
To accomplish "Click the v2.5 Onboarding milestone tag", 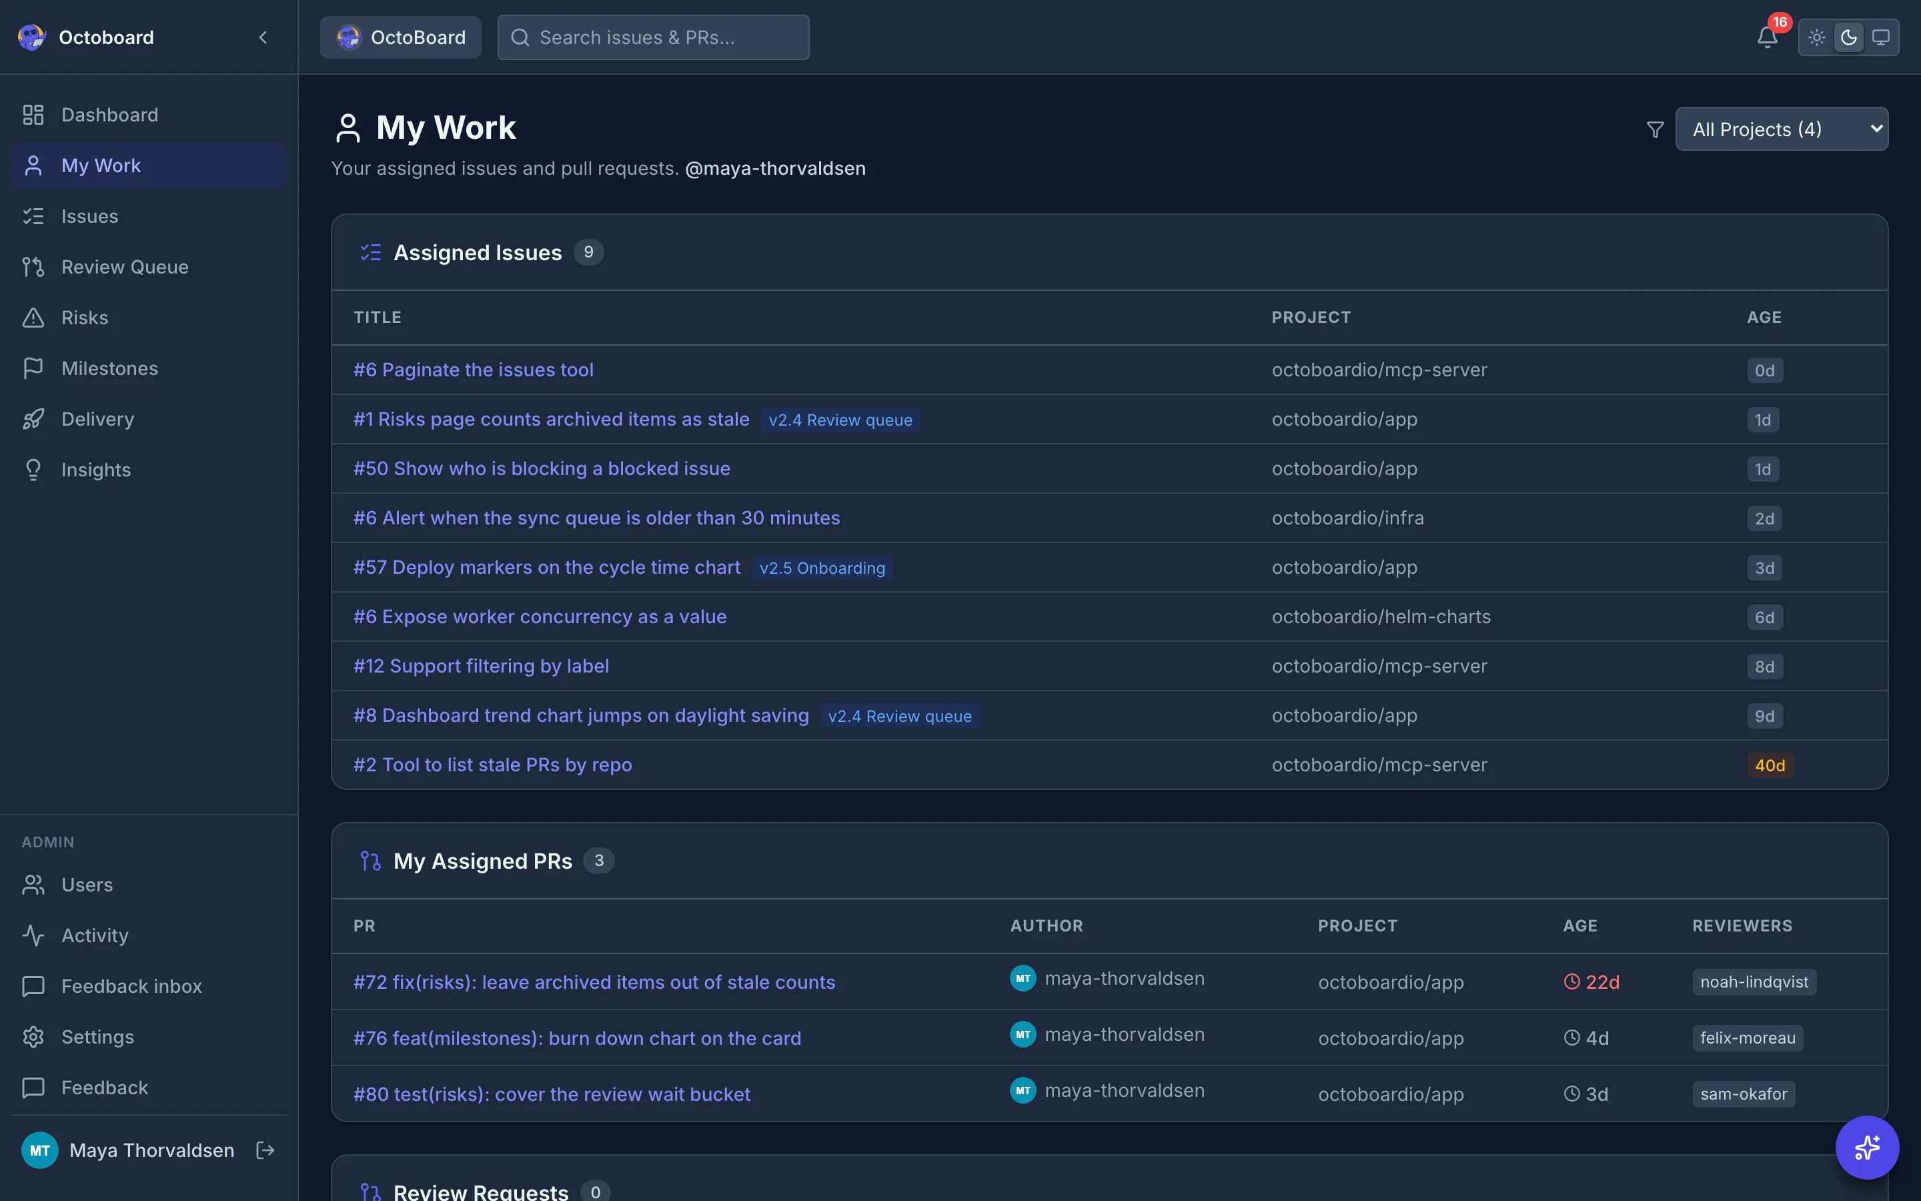I will tap(822, 568).
